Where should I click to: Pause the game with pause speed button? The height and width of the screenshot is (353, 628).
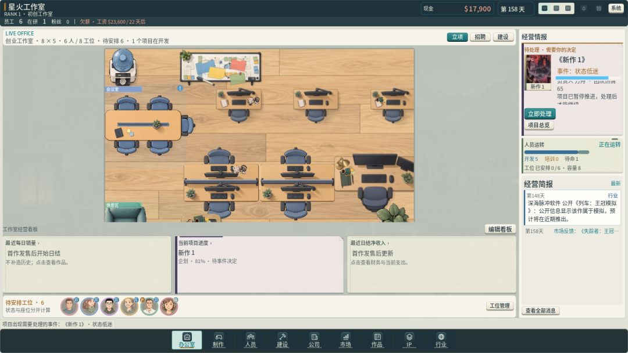(x=545, y=8)
